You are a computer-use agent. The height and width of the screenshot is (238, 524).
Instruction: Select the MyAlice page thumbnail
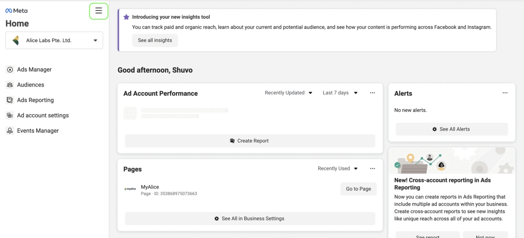tap(130, 189)
